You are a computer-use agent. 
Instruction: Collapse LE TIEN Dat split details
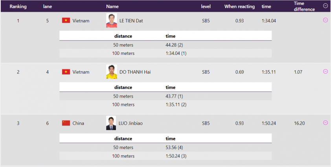[325, 20]
